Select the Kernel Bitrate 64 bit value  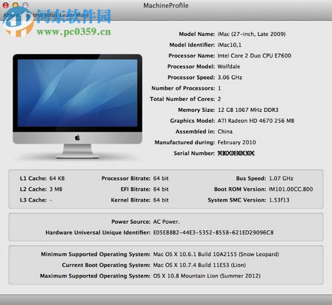coord(161,200)
